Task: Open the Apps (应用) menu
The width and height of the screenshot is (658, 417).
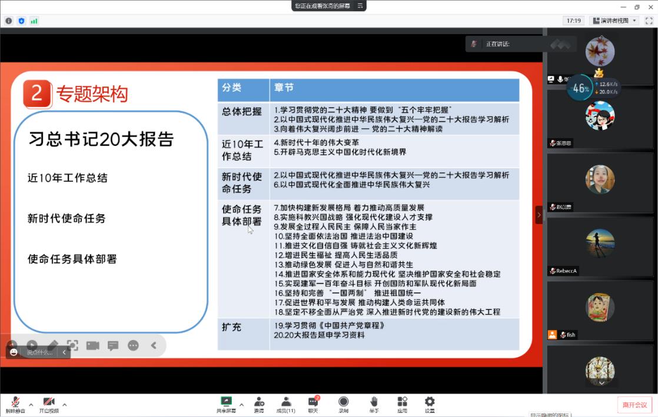Action: tap(402, 403)
